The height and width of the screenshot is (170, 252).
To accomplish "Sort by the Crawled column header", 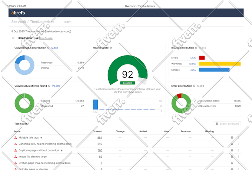I will (97, 131).
